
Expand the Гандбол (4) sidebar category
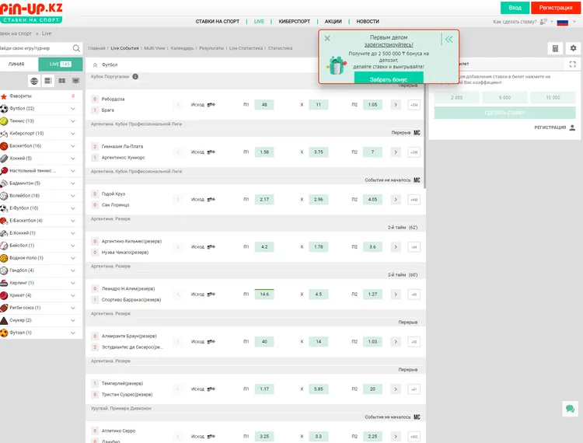click(x=73, y=270)
